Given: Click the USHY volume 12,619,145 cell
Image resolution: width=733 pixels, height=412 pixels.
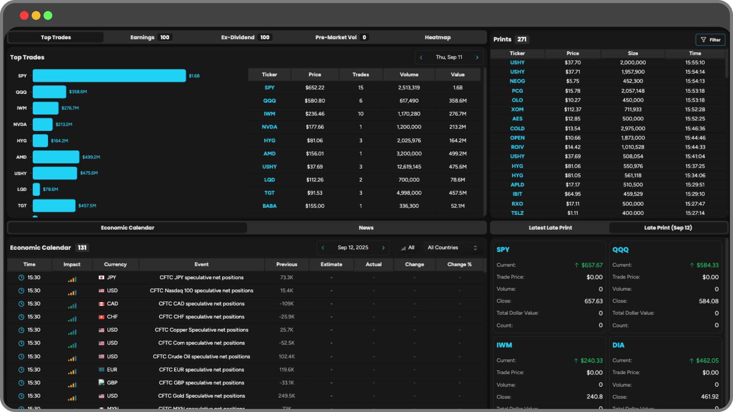Looking at the screenshot, I should (x=409, y=167).
